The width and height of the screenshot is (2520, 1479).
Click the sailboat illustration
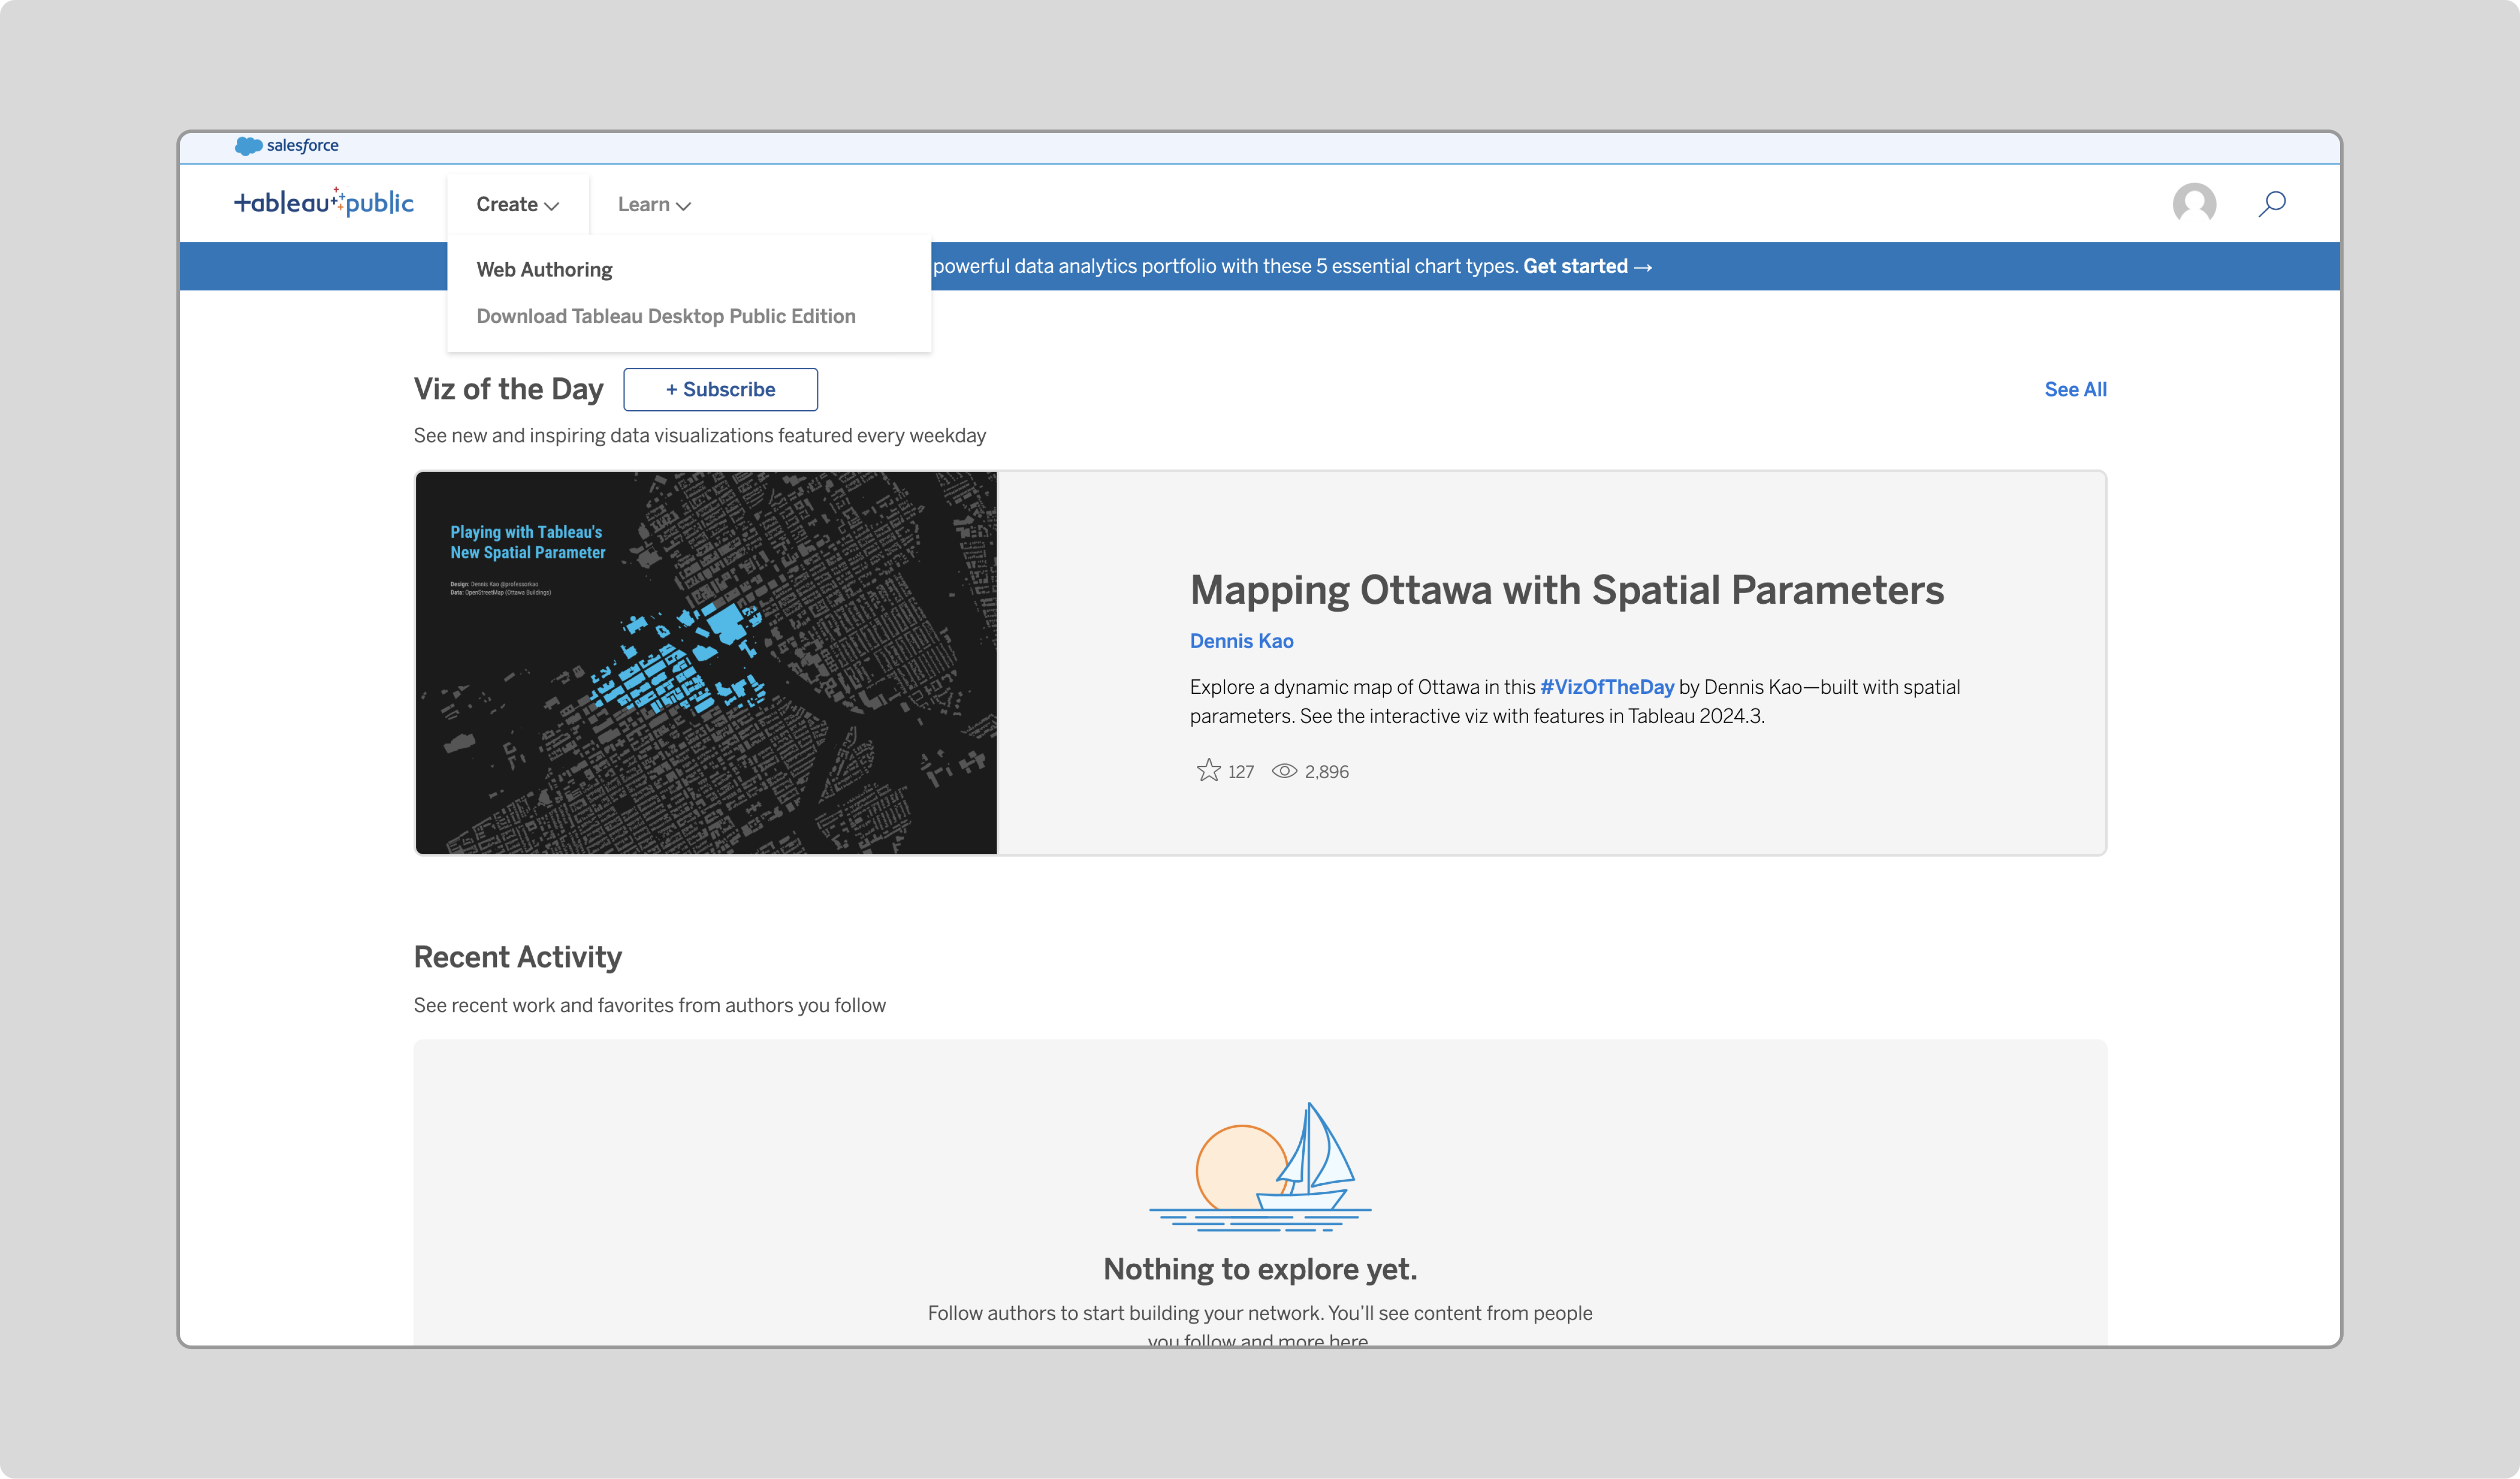tap(1260, 1166)
